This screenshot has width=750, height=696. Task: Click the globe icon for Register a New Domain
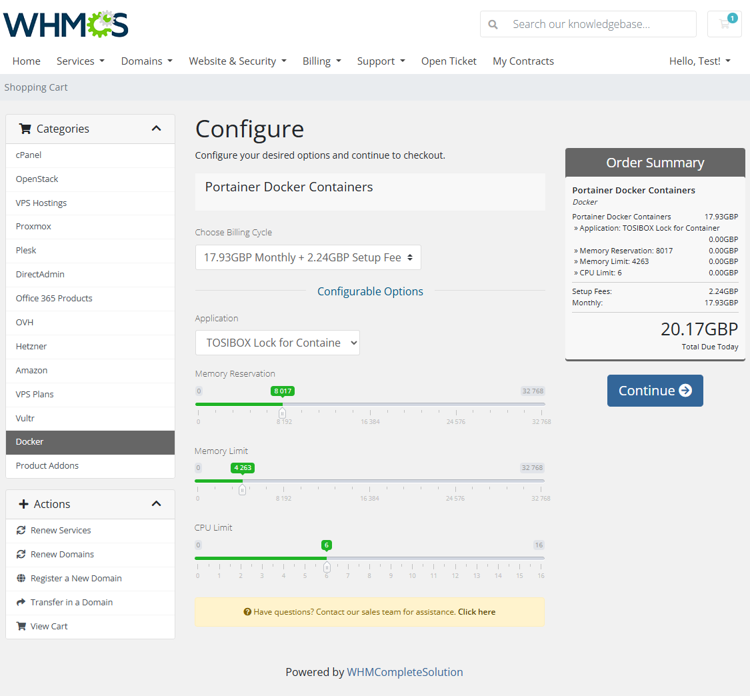(x=21, y=578)
